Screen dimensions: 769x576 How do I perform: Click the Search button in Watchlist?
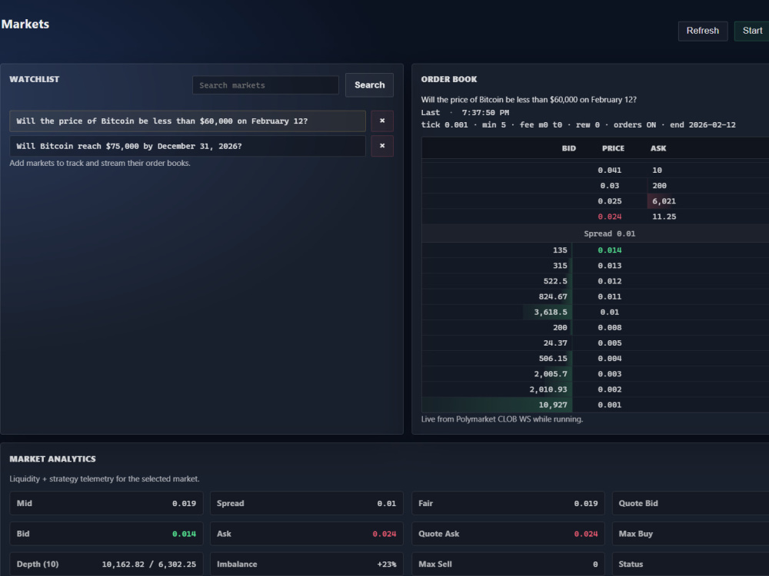pyautogui.click(x=369, y=84)
